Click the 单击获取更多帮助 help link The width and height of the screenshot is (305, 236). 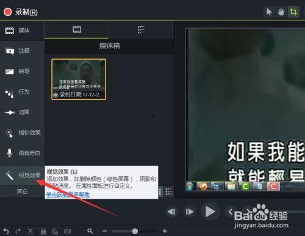[x=68, y=195]
